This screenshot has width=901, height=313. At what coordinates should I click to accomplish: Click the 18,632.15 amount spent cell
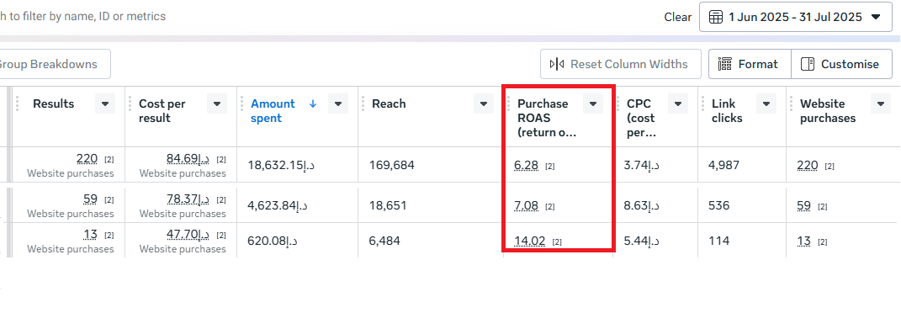(282, 166)
